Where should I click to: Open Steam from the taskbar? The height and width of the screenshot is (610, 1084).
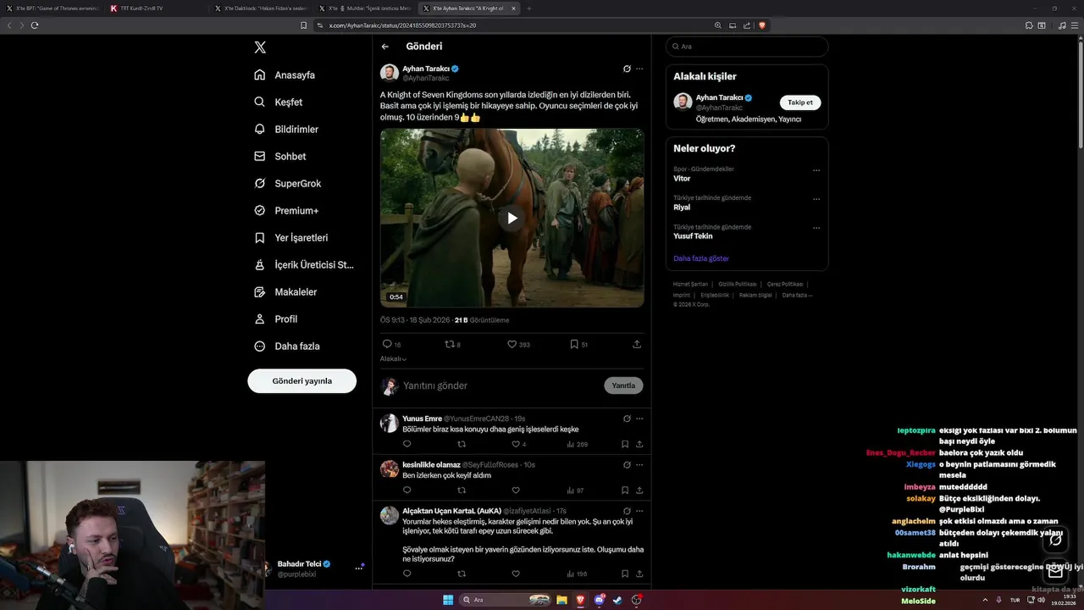coord(617,600)
